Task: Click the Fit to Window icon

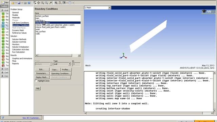Action: [56, 3]
